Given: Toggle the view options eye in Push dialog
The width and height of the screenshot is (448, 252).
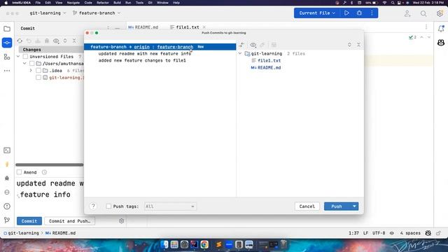Looking at the screenshot, I should [253, 45].
